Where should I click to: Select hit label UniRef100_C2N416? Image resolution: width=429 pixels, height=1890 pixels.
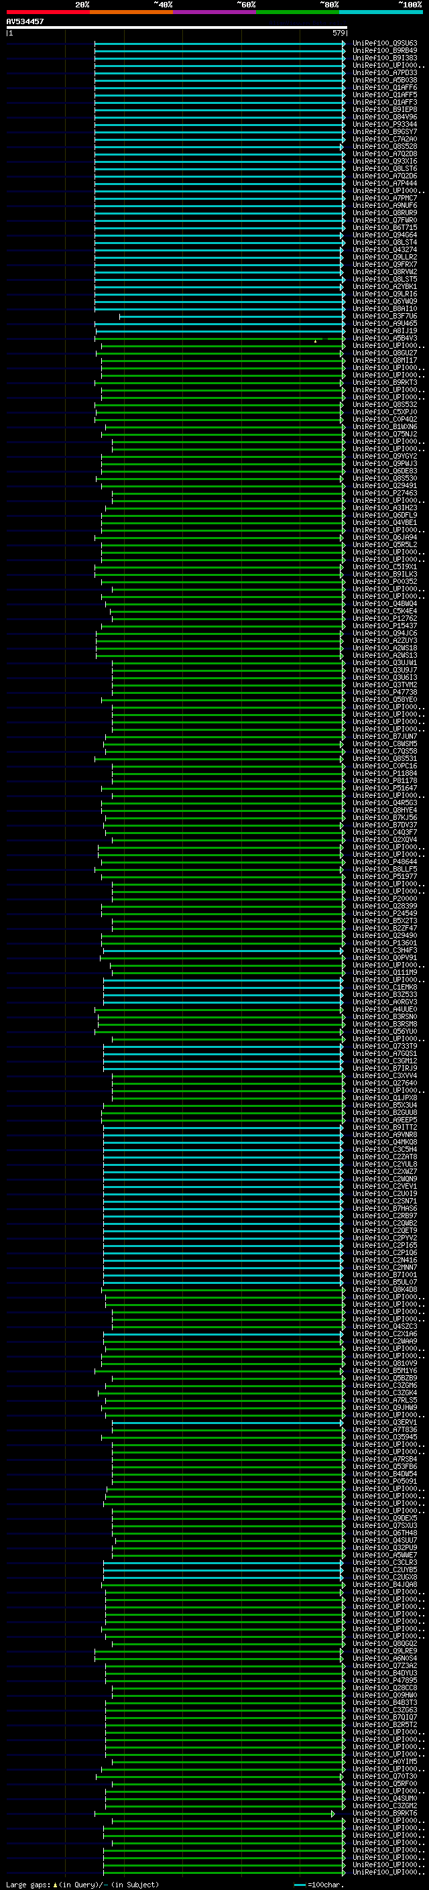385,1260
